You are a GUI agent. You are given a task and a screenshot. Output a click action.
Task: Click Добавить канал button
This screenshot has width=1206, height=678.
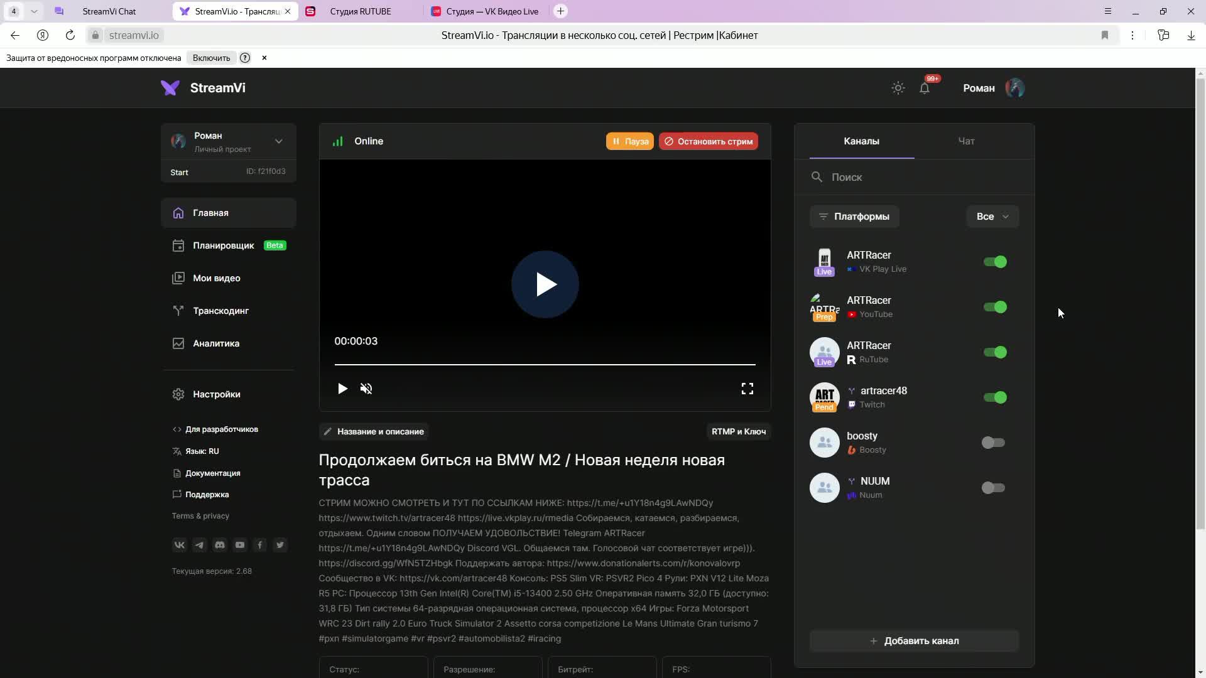(x=914, y=641)
